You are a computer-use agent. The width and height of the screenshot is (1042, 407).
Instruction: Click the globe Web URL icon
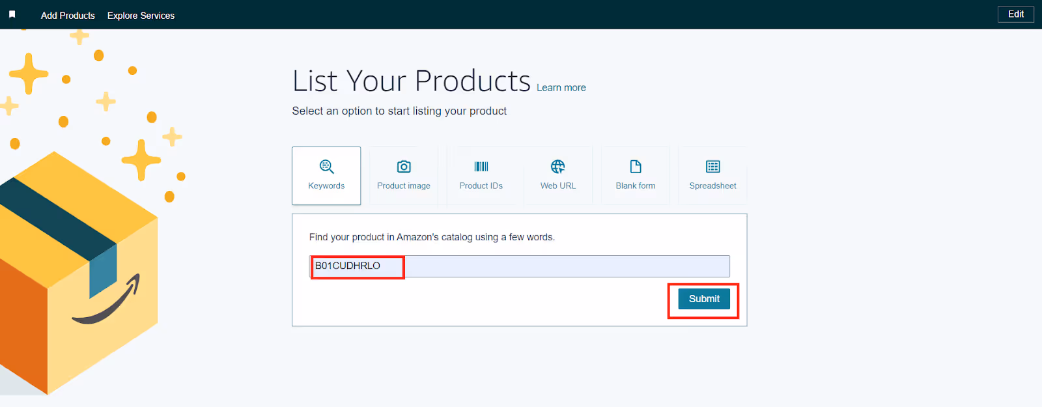558,167
